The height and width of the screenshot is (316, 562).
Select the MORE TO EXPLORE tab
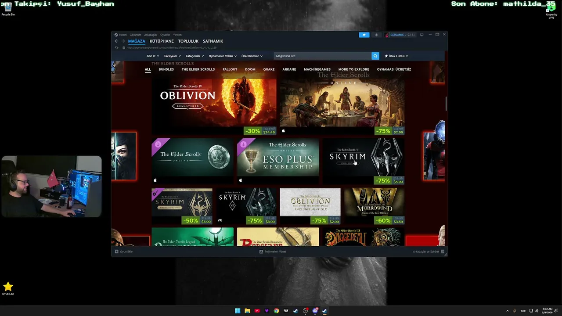click(353, 69)
